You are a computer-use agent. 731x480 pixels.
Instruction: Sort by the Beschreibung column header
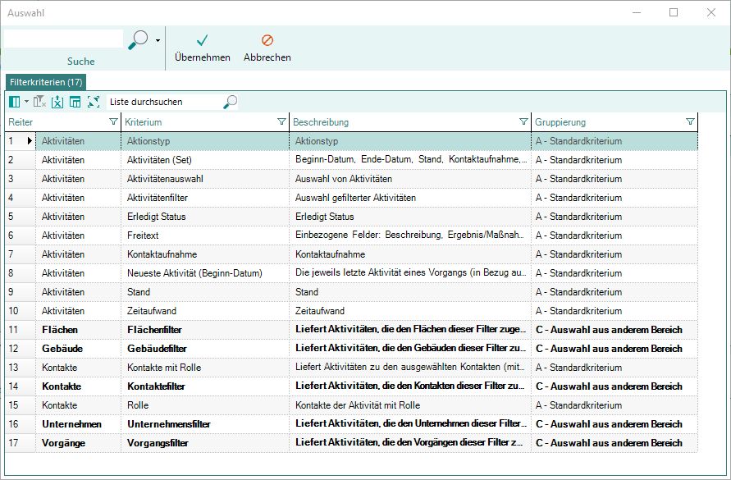321,122
